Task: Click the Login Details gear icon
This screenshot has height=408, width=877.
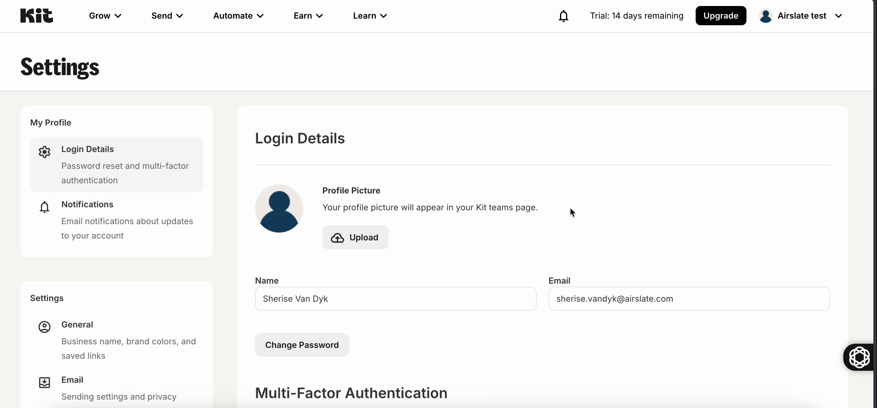Action: click(44, 152)
